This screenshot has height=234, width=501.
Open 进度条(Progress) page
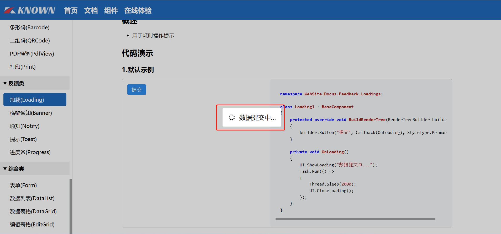coord(30,152)
